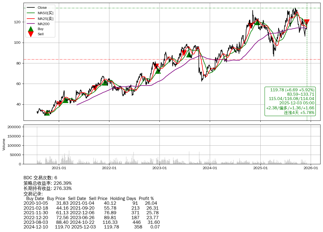Viewport: 323px width, 232px height.
Task: Click the 2023-01 x-axis date label
Action: pos(159,168)
